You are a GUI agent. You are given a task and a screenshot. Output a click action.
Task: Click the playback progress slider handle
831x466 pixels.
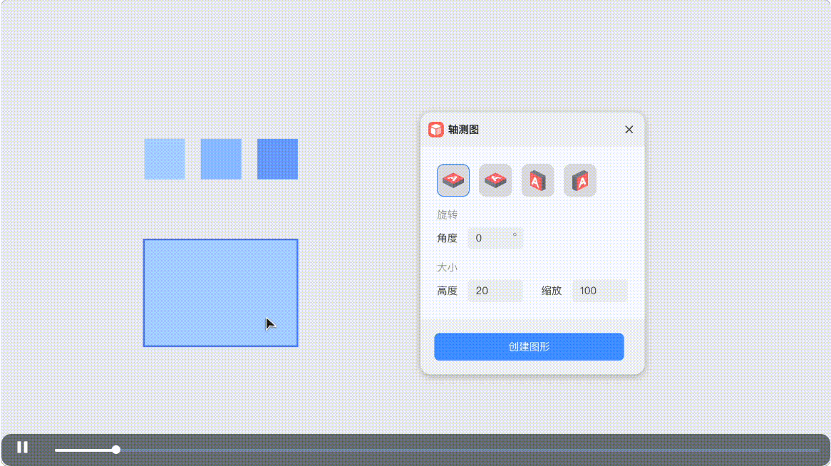click(115, 450)
